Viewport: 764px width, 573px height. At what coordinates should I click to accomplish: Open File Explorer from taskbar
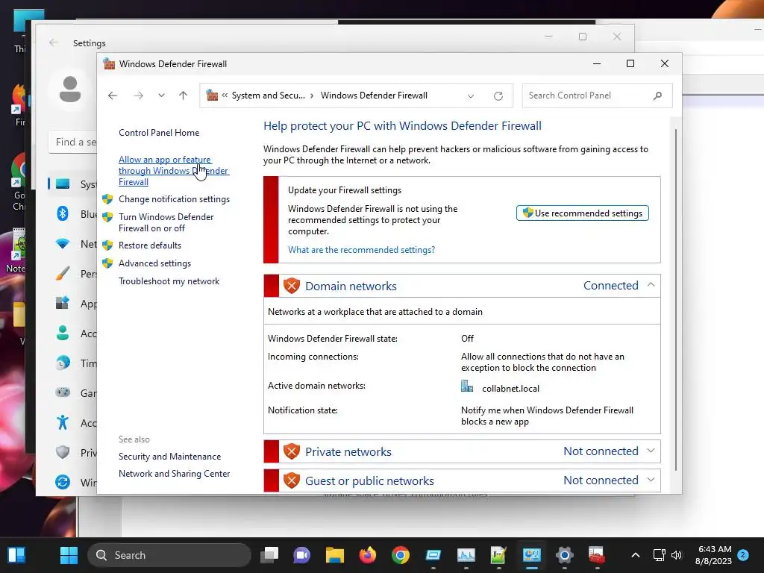(x=335, y=555)
